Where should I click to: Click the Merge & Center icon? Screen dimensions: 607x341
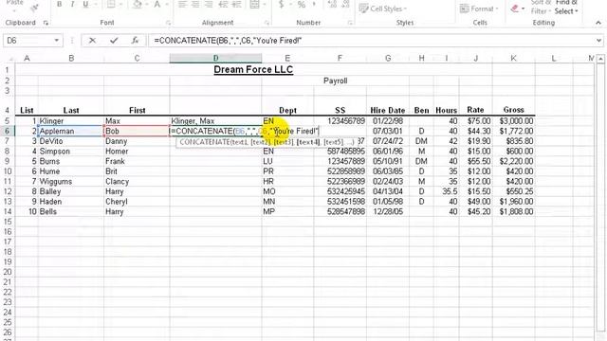254,4
